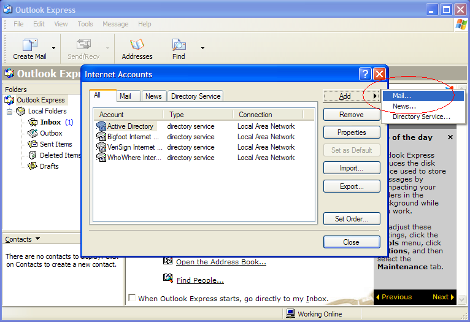Click the Import... button

tap(352, 168)
